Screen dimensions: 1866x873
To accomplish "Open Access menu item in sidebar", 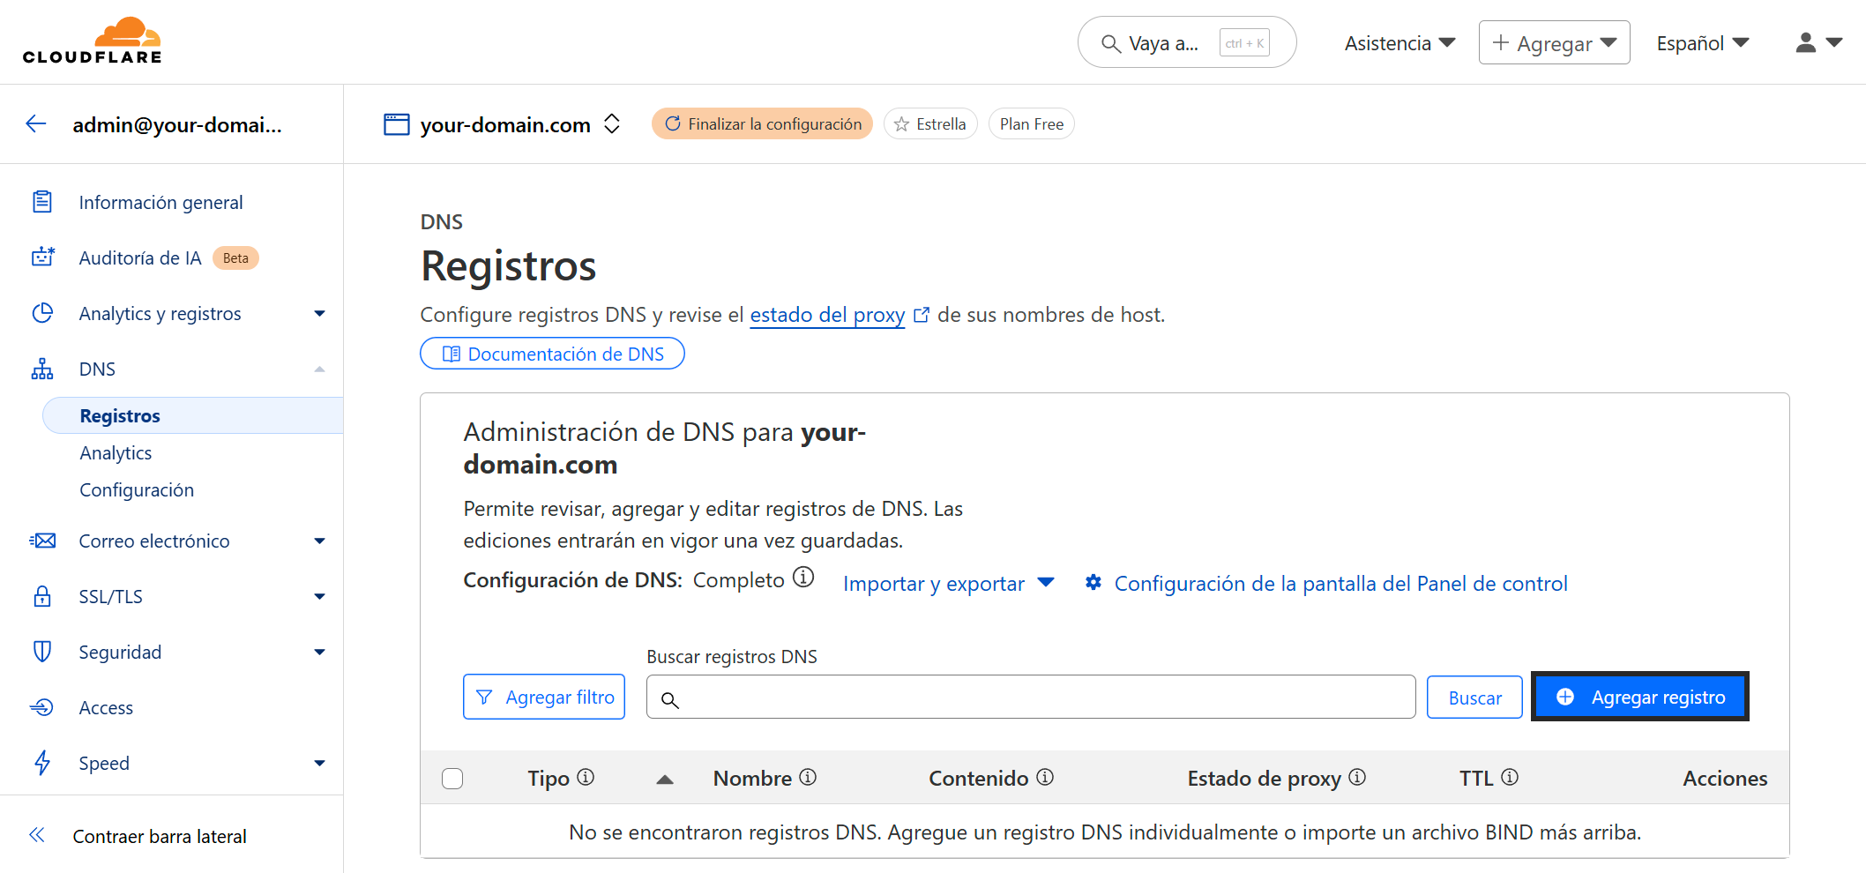I will pyautogui.click(x=106, y=707).
